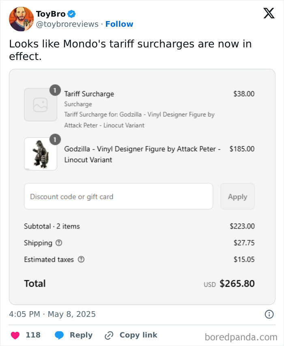Click the missing-image placeholder for Tariff Surcharge

point(41,105)
